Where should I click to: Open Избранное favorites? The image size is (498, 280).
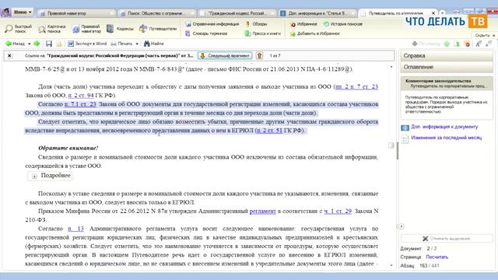click(x=303, y=24)
